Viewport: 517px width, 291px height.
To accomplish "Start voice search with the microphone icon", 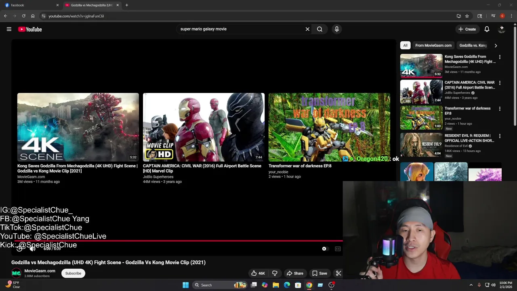I will click(336, 29).
